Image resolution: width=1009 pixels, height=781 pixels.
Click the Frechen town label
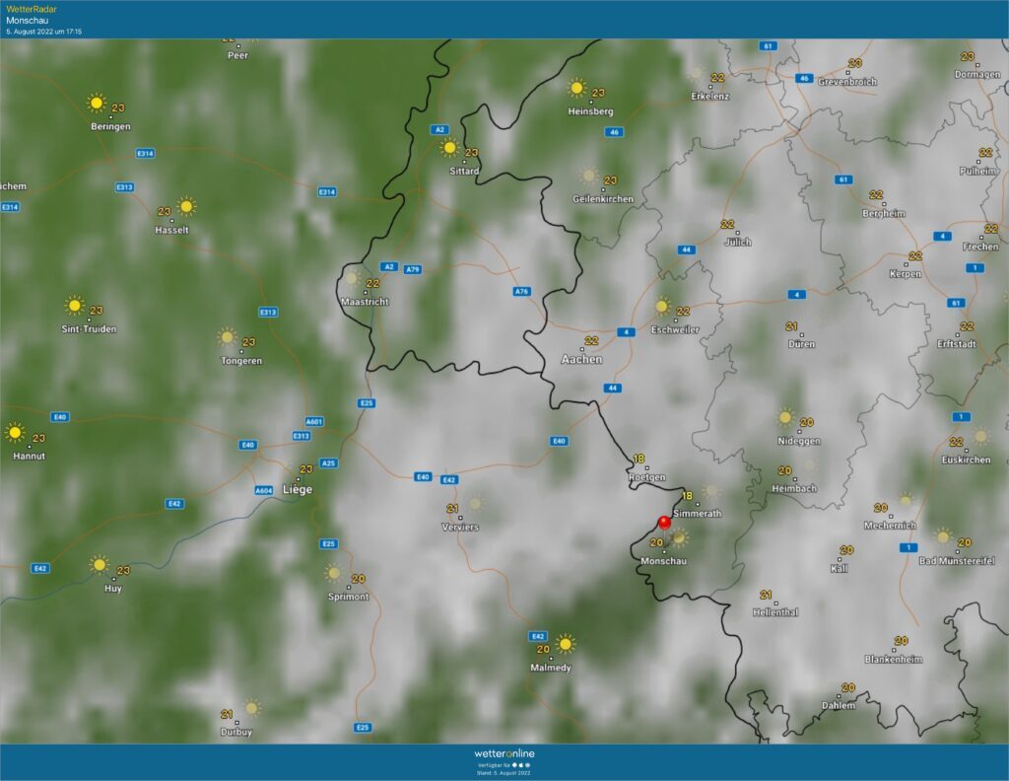pyautogui.click(x=980, y=247)
